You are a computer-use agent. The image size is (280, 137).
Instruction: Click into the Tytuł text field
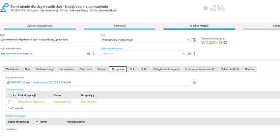coord(48,40)
